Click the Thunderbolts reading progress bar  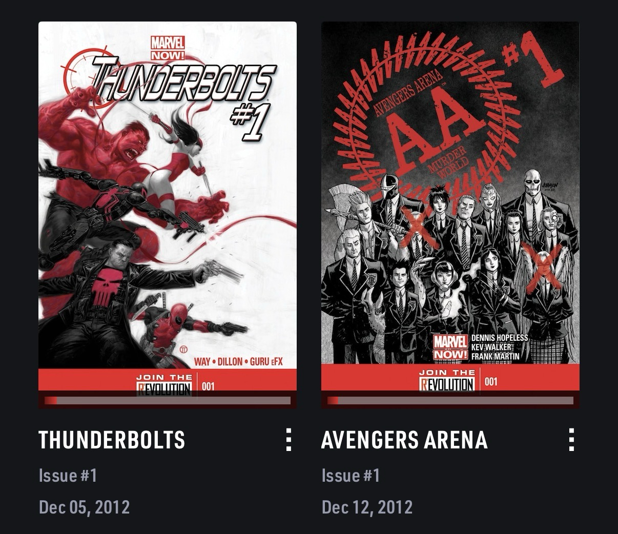(x=168, y=400)
